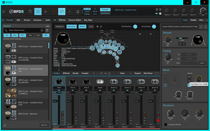Open Snare 2 channel Master output dropdown

(114, 127)
